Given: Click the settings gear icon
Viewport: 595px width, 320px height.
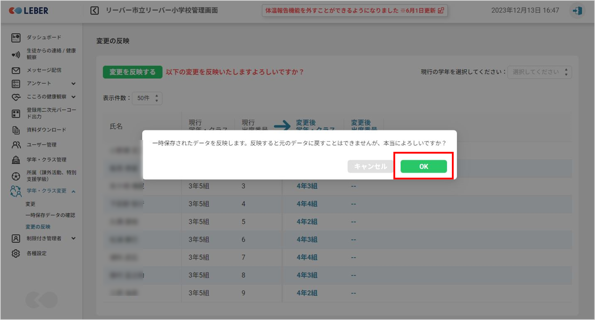Looking at the screenshot, I should tap(16, 253).
